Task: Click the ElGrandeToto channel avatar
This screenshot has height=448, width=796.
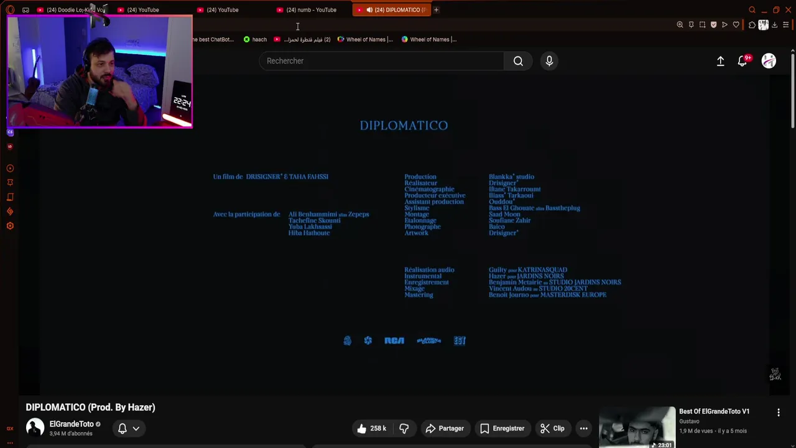Action: pos(35,427)
